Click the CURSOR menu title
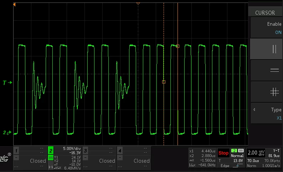The height and width of the screenshot is (172, 283). [x=265, y=12]
